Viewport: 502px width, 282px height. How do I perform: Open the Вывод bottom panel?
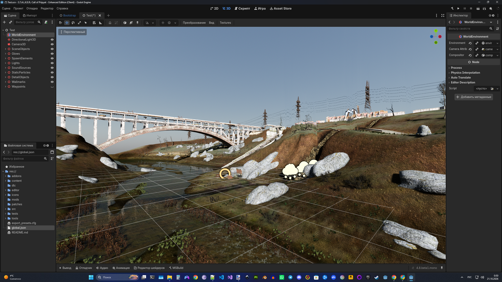(65, 268)
